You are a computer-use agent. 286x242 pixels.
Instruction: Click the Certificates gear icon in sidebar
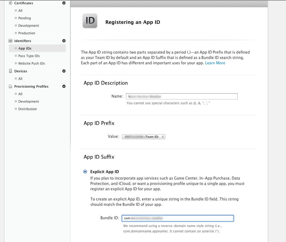tap(10, 3)
